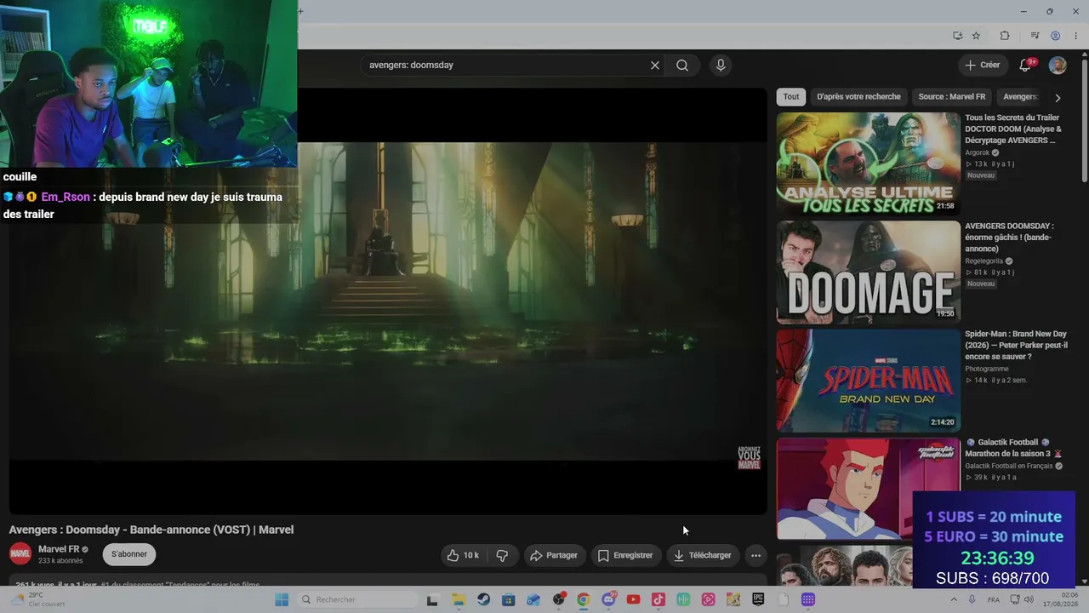Open Spider-Man Brand New Day thumbnail
Screen dimensions: 1089x613
868,381
